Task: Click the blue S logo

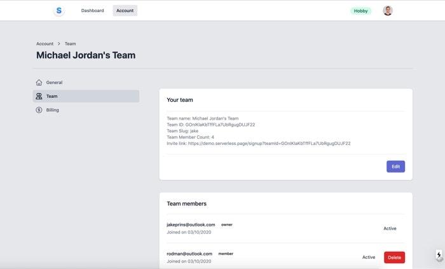Action: [59, 11]
